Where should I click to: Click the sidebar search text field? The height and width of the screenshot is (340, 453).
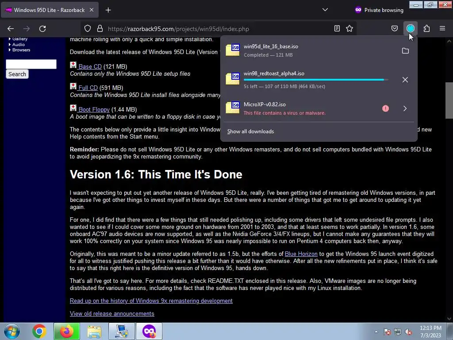pos(31,64)
